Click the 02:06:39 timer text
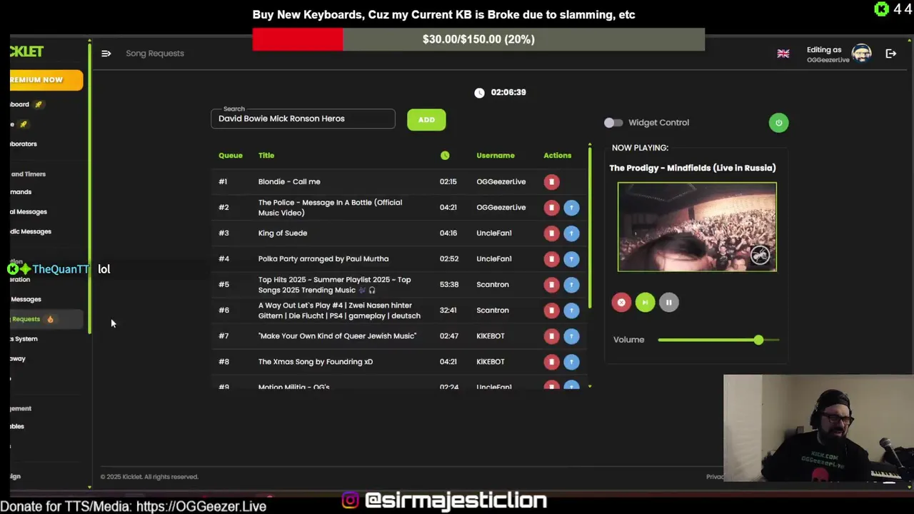914x514 pixels. coord(508,93)
